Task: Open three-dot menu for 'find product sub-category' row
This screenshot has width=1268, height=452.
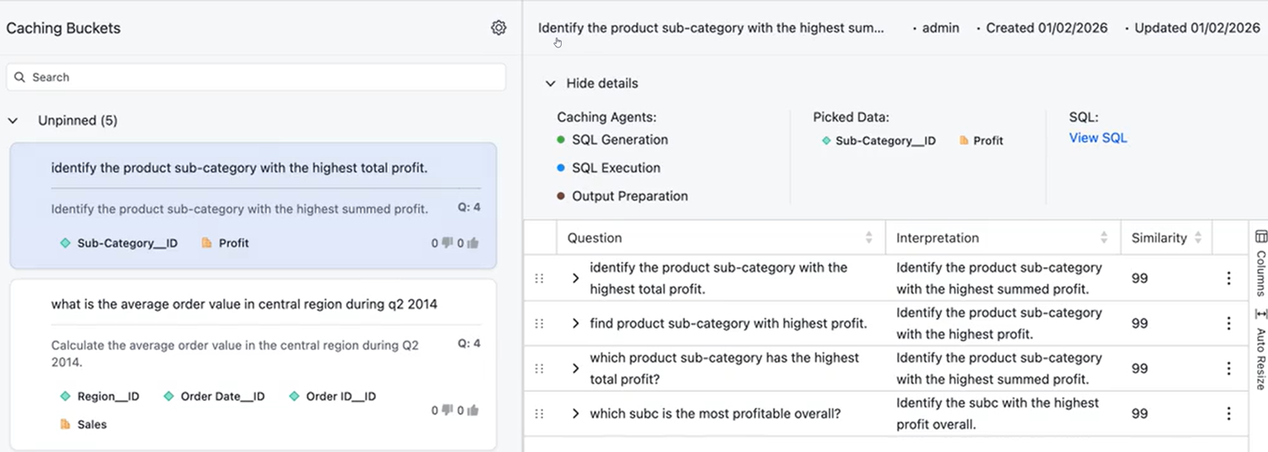Action: pos(1228,324)
